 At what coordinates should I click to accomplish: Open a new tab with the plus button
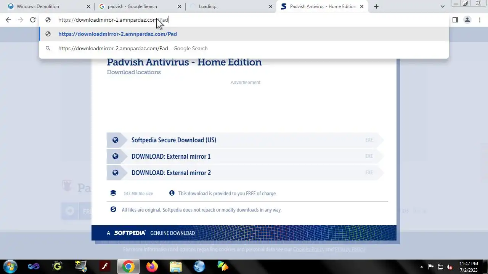(x=376, y=6)
